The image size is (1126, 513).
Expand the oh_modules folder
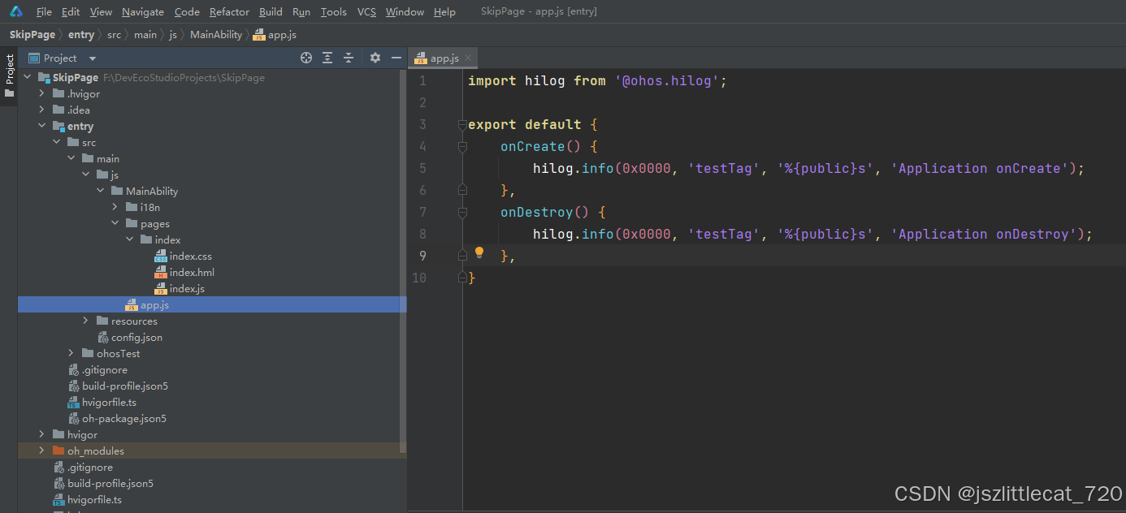click(x=41, y=451)
